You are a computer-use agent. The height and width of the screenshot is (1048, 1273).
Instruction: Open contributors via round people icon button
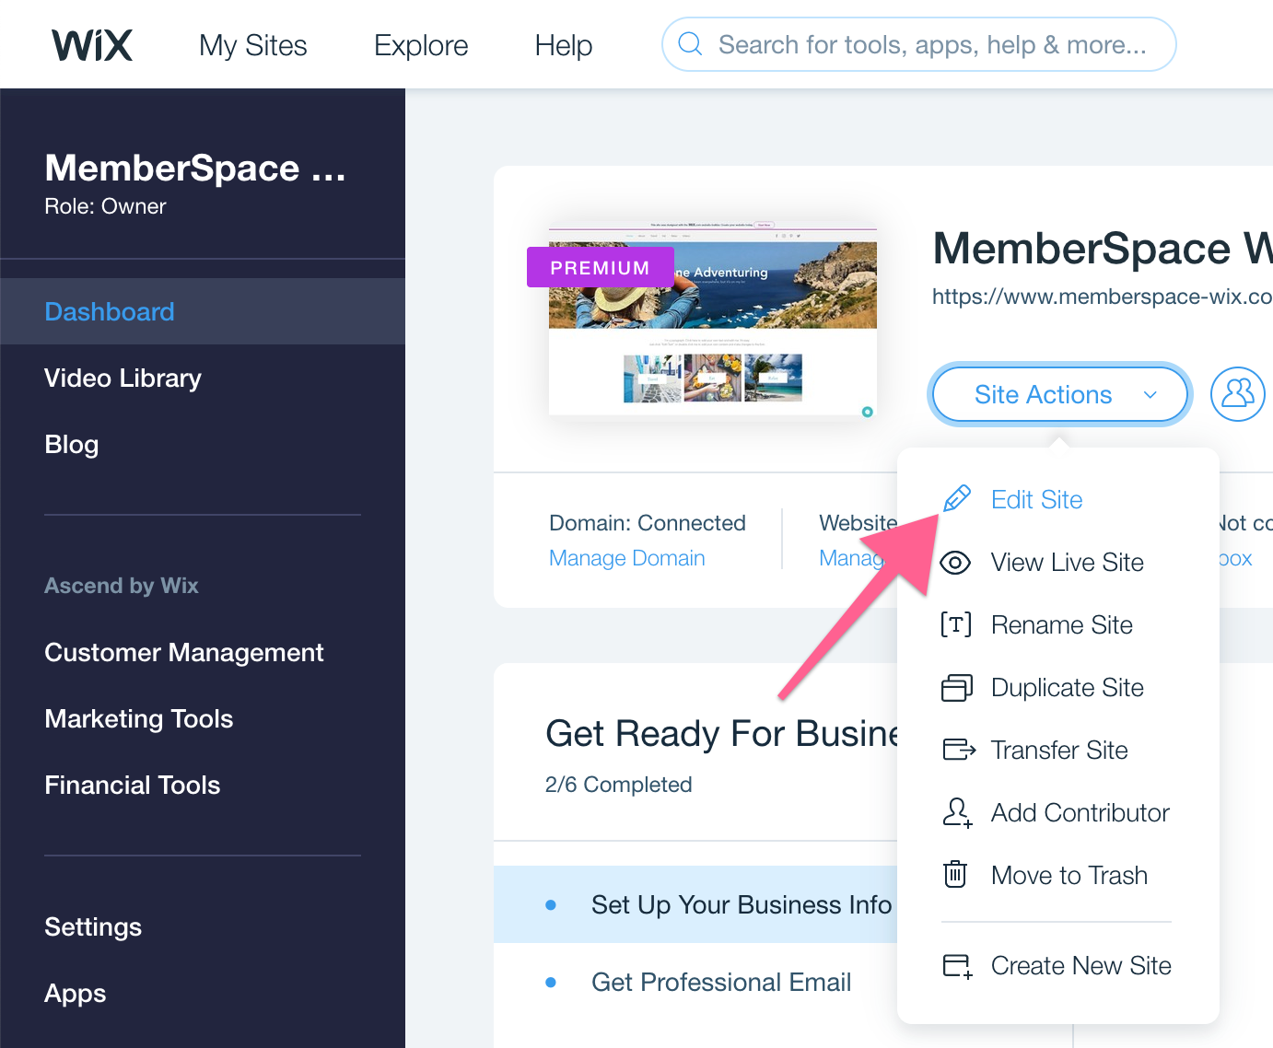1237,394
